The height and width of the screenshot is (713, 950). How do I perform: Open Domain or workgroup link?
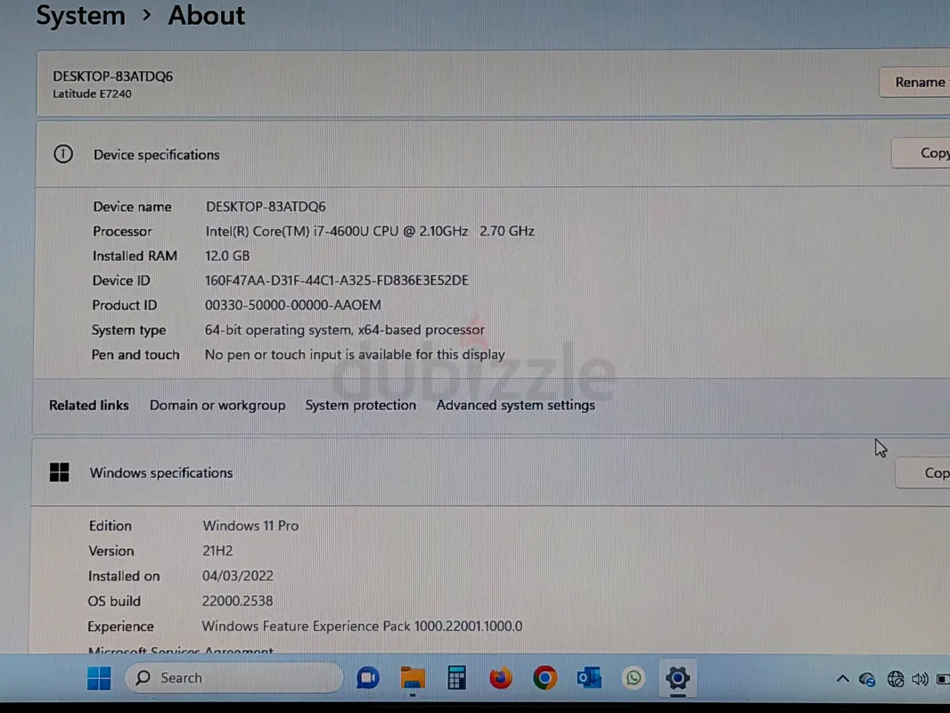217,406
